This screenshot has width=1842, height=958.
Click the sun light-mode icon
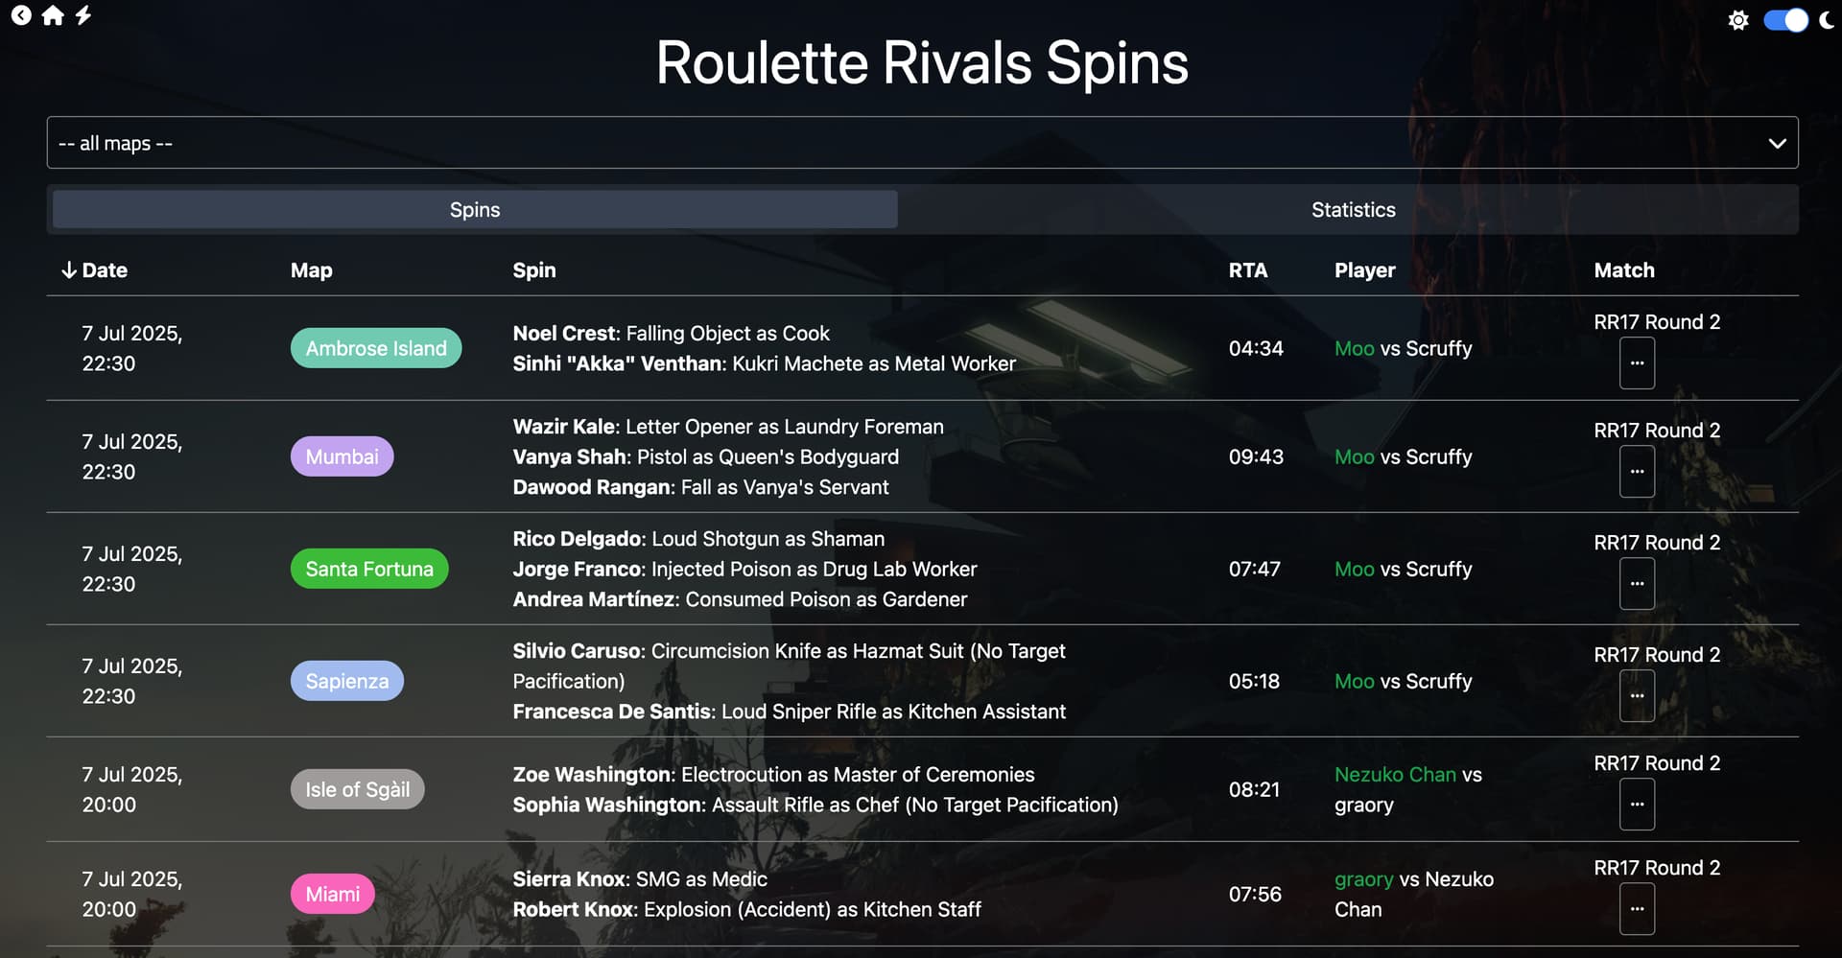coord(1738,20)
